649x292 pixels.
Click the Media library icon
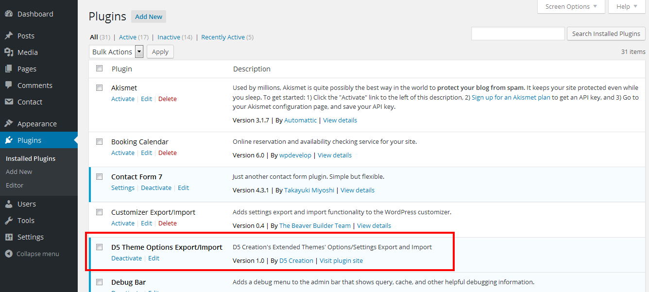9,52
